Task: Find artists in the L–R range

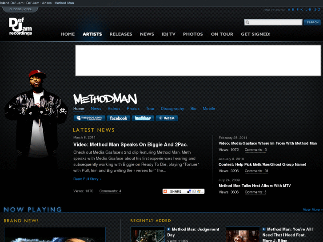Action: coord(308,10)
